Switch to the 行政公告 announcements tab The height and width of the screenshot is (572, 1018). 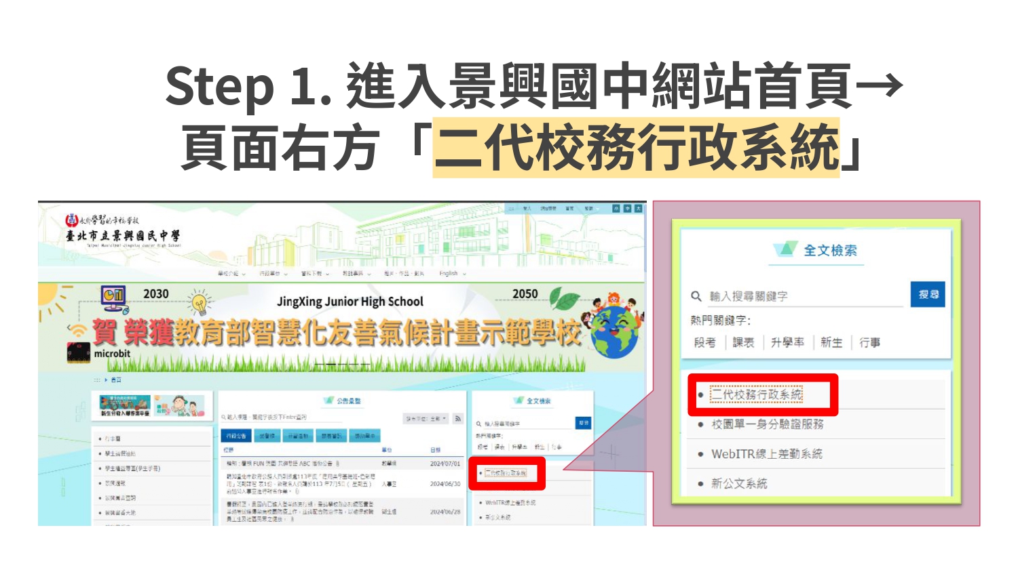click(x=236, y=436)
